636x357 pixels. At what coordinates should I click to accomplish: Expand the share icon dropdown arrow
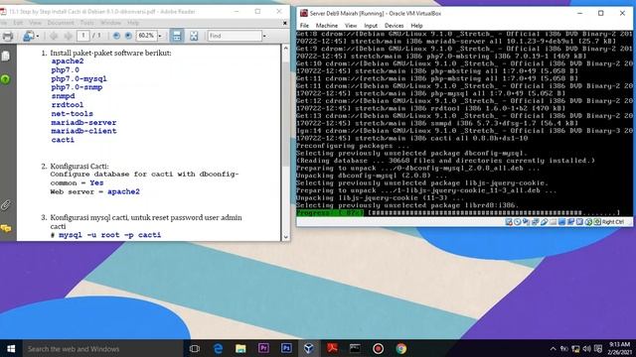38,36
